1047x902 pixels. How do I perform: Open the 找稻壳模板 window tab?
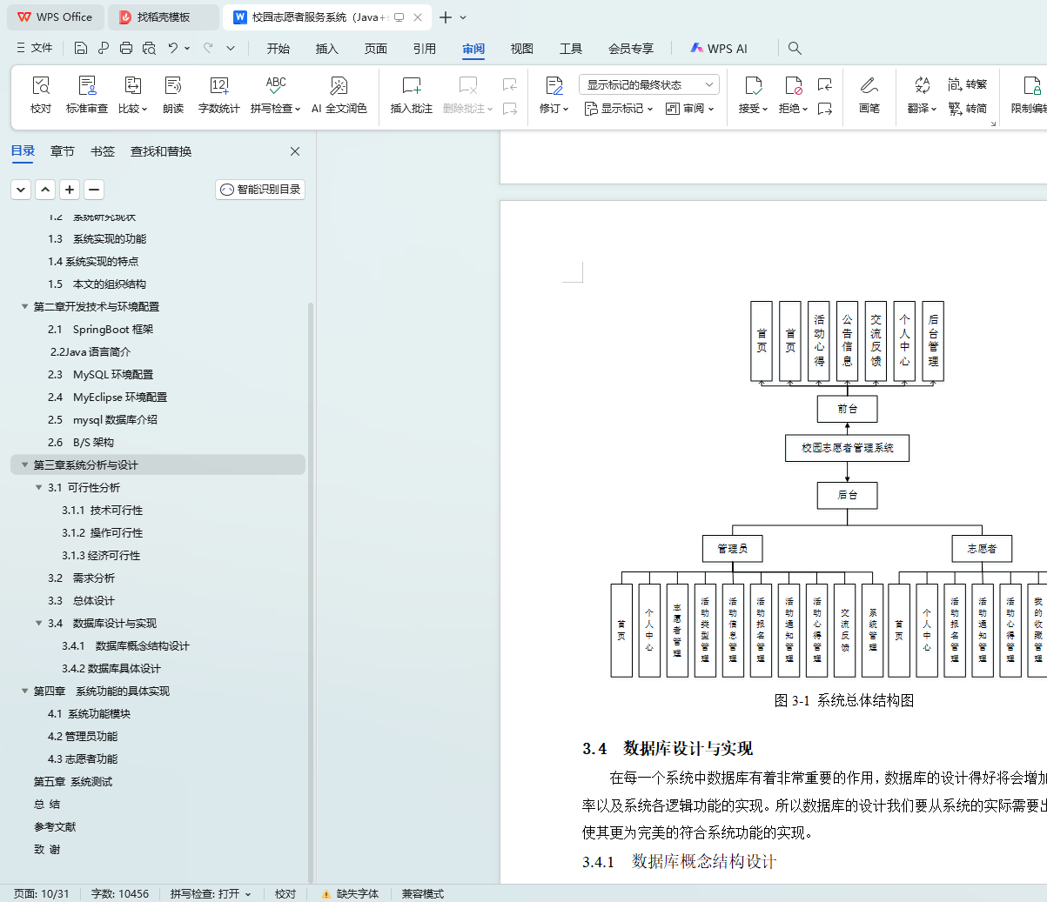[x=164, y=17]
